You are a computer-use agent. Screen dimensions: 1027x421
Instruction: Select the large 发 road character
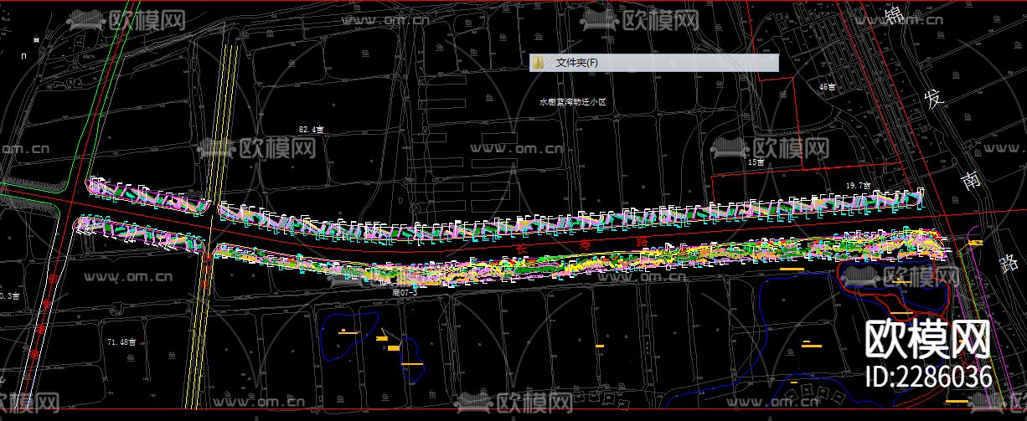click(932, 97)
